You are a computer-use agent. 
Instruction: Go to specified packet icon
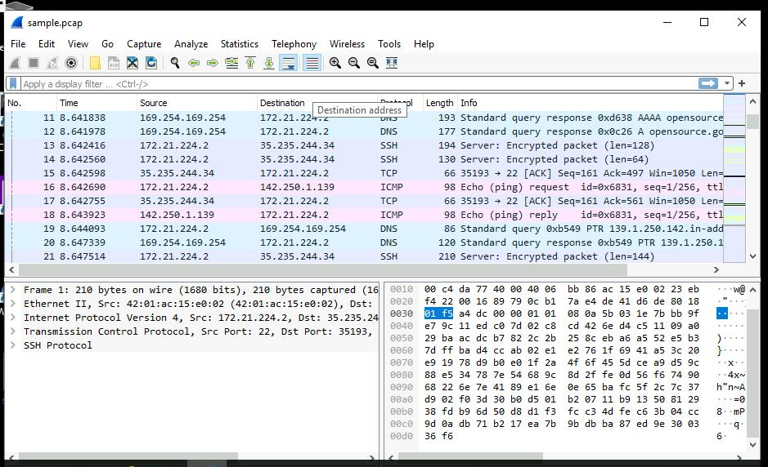231,63
